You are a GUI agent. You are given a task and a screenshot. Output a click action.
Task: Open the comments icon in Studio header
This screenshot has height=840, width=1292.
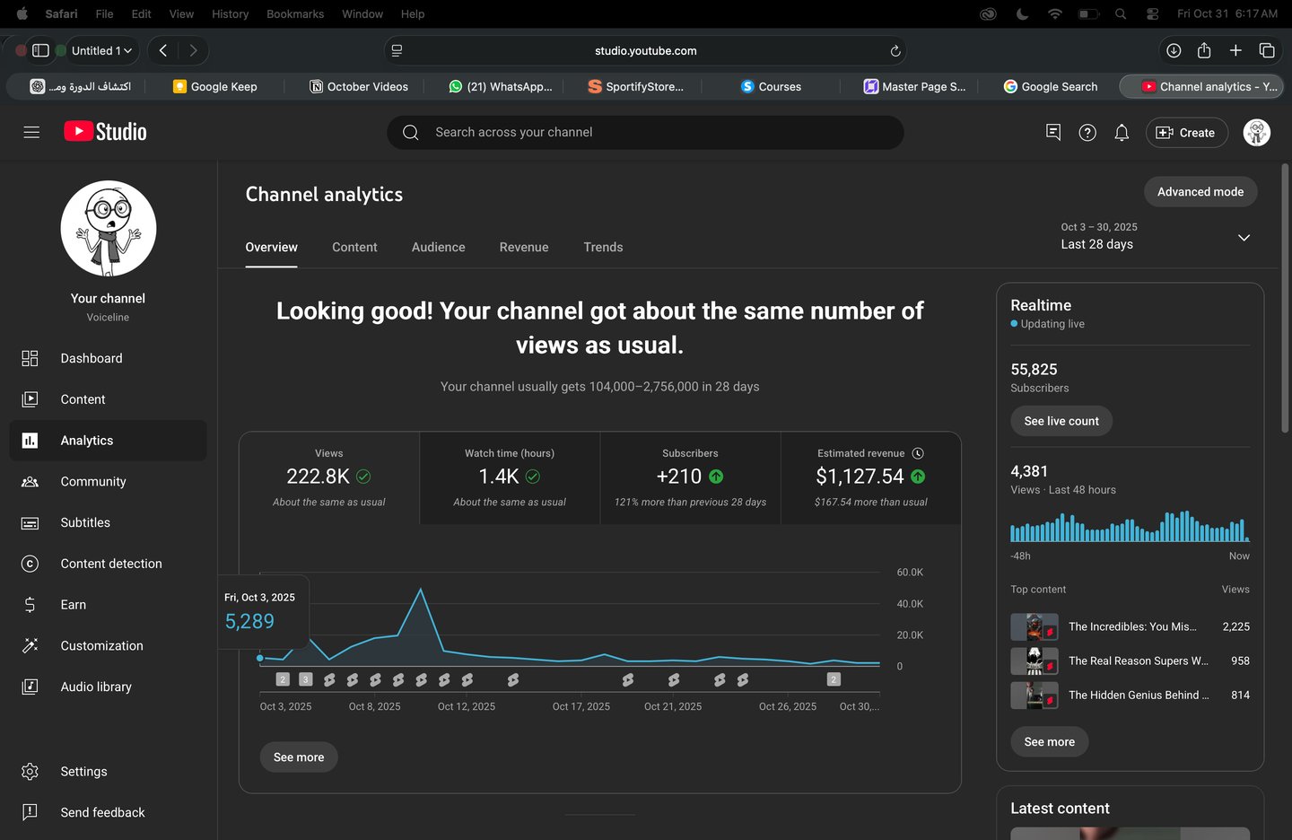(1053, 133)
